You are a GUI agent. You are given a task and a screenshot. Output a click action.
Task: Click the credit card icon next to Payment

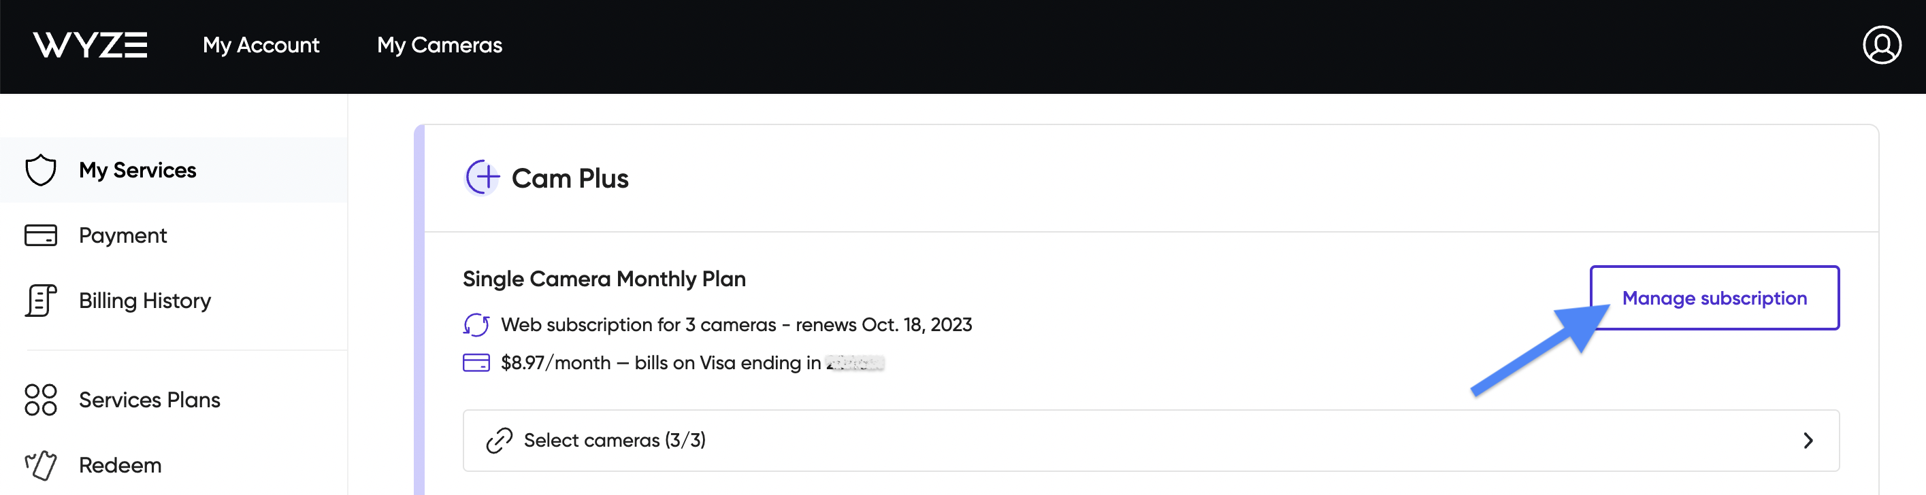tap(41, 235)
